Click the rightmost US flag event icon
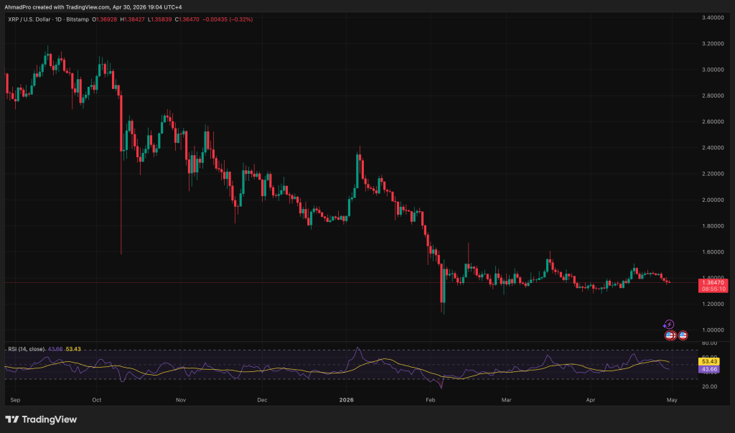Screen dimensions: 735x433 click(683, 335)
